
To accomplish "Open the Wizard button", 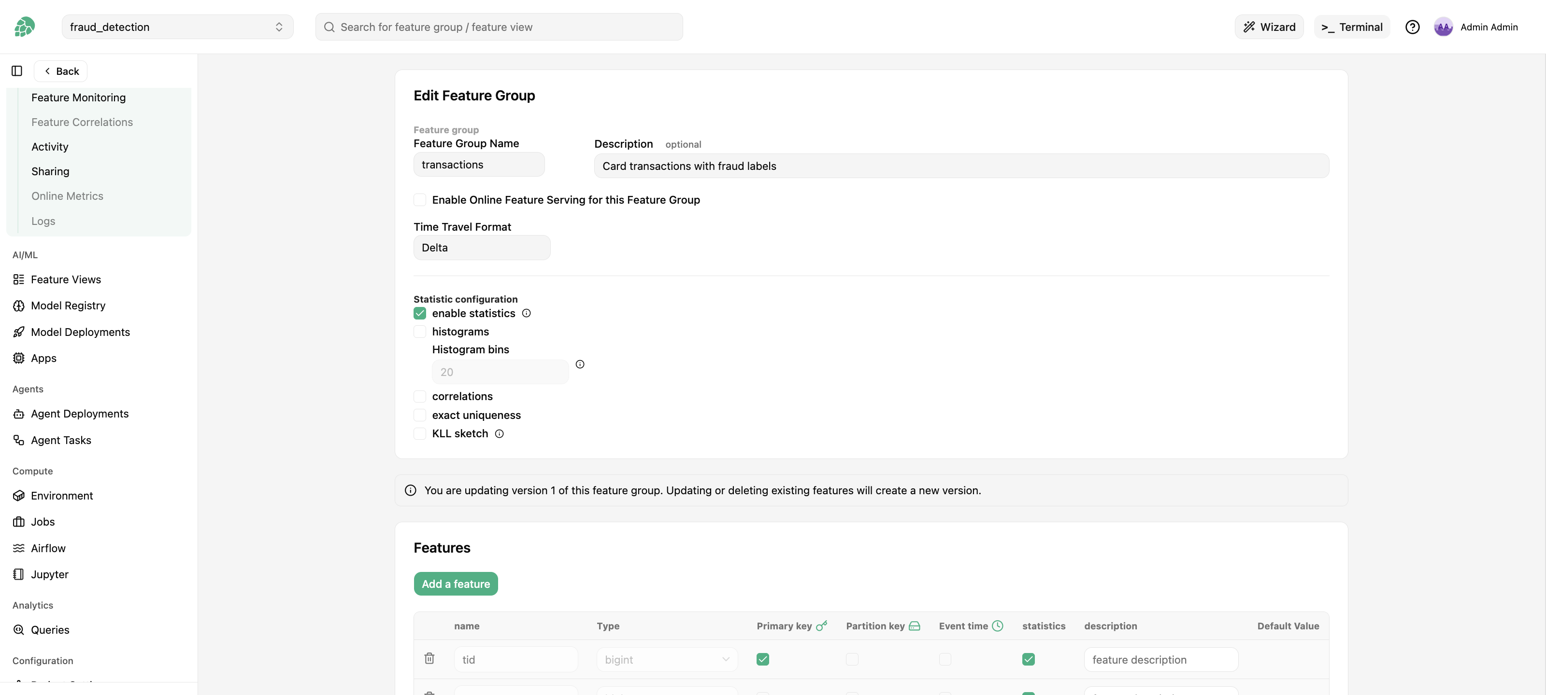I will (x=1269, y=27).
